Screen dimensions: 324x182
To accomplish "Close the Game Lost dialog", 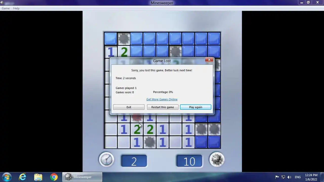I will (x=209, y=60).
